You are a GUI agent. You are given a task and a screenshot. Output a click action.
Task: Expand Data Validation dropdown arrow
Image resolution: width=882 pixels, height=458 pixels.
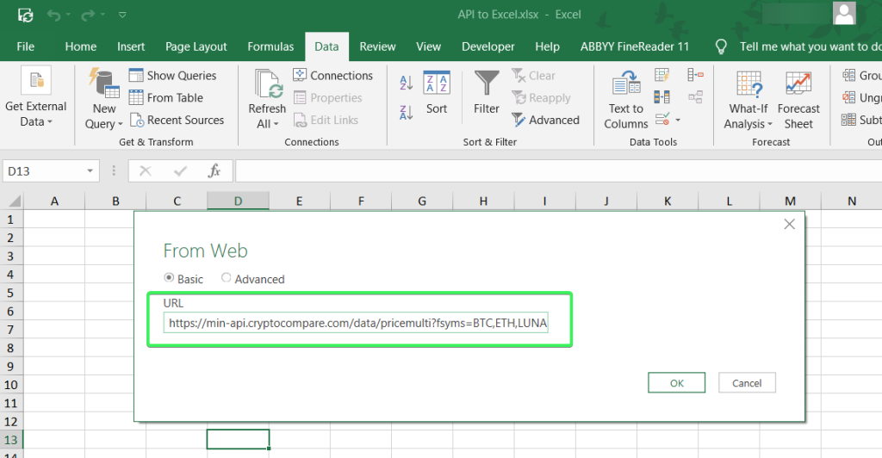678,120
